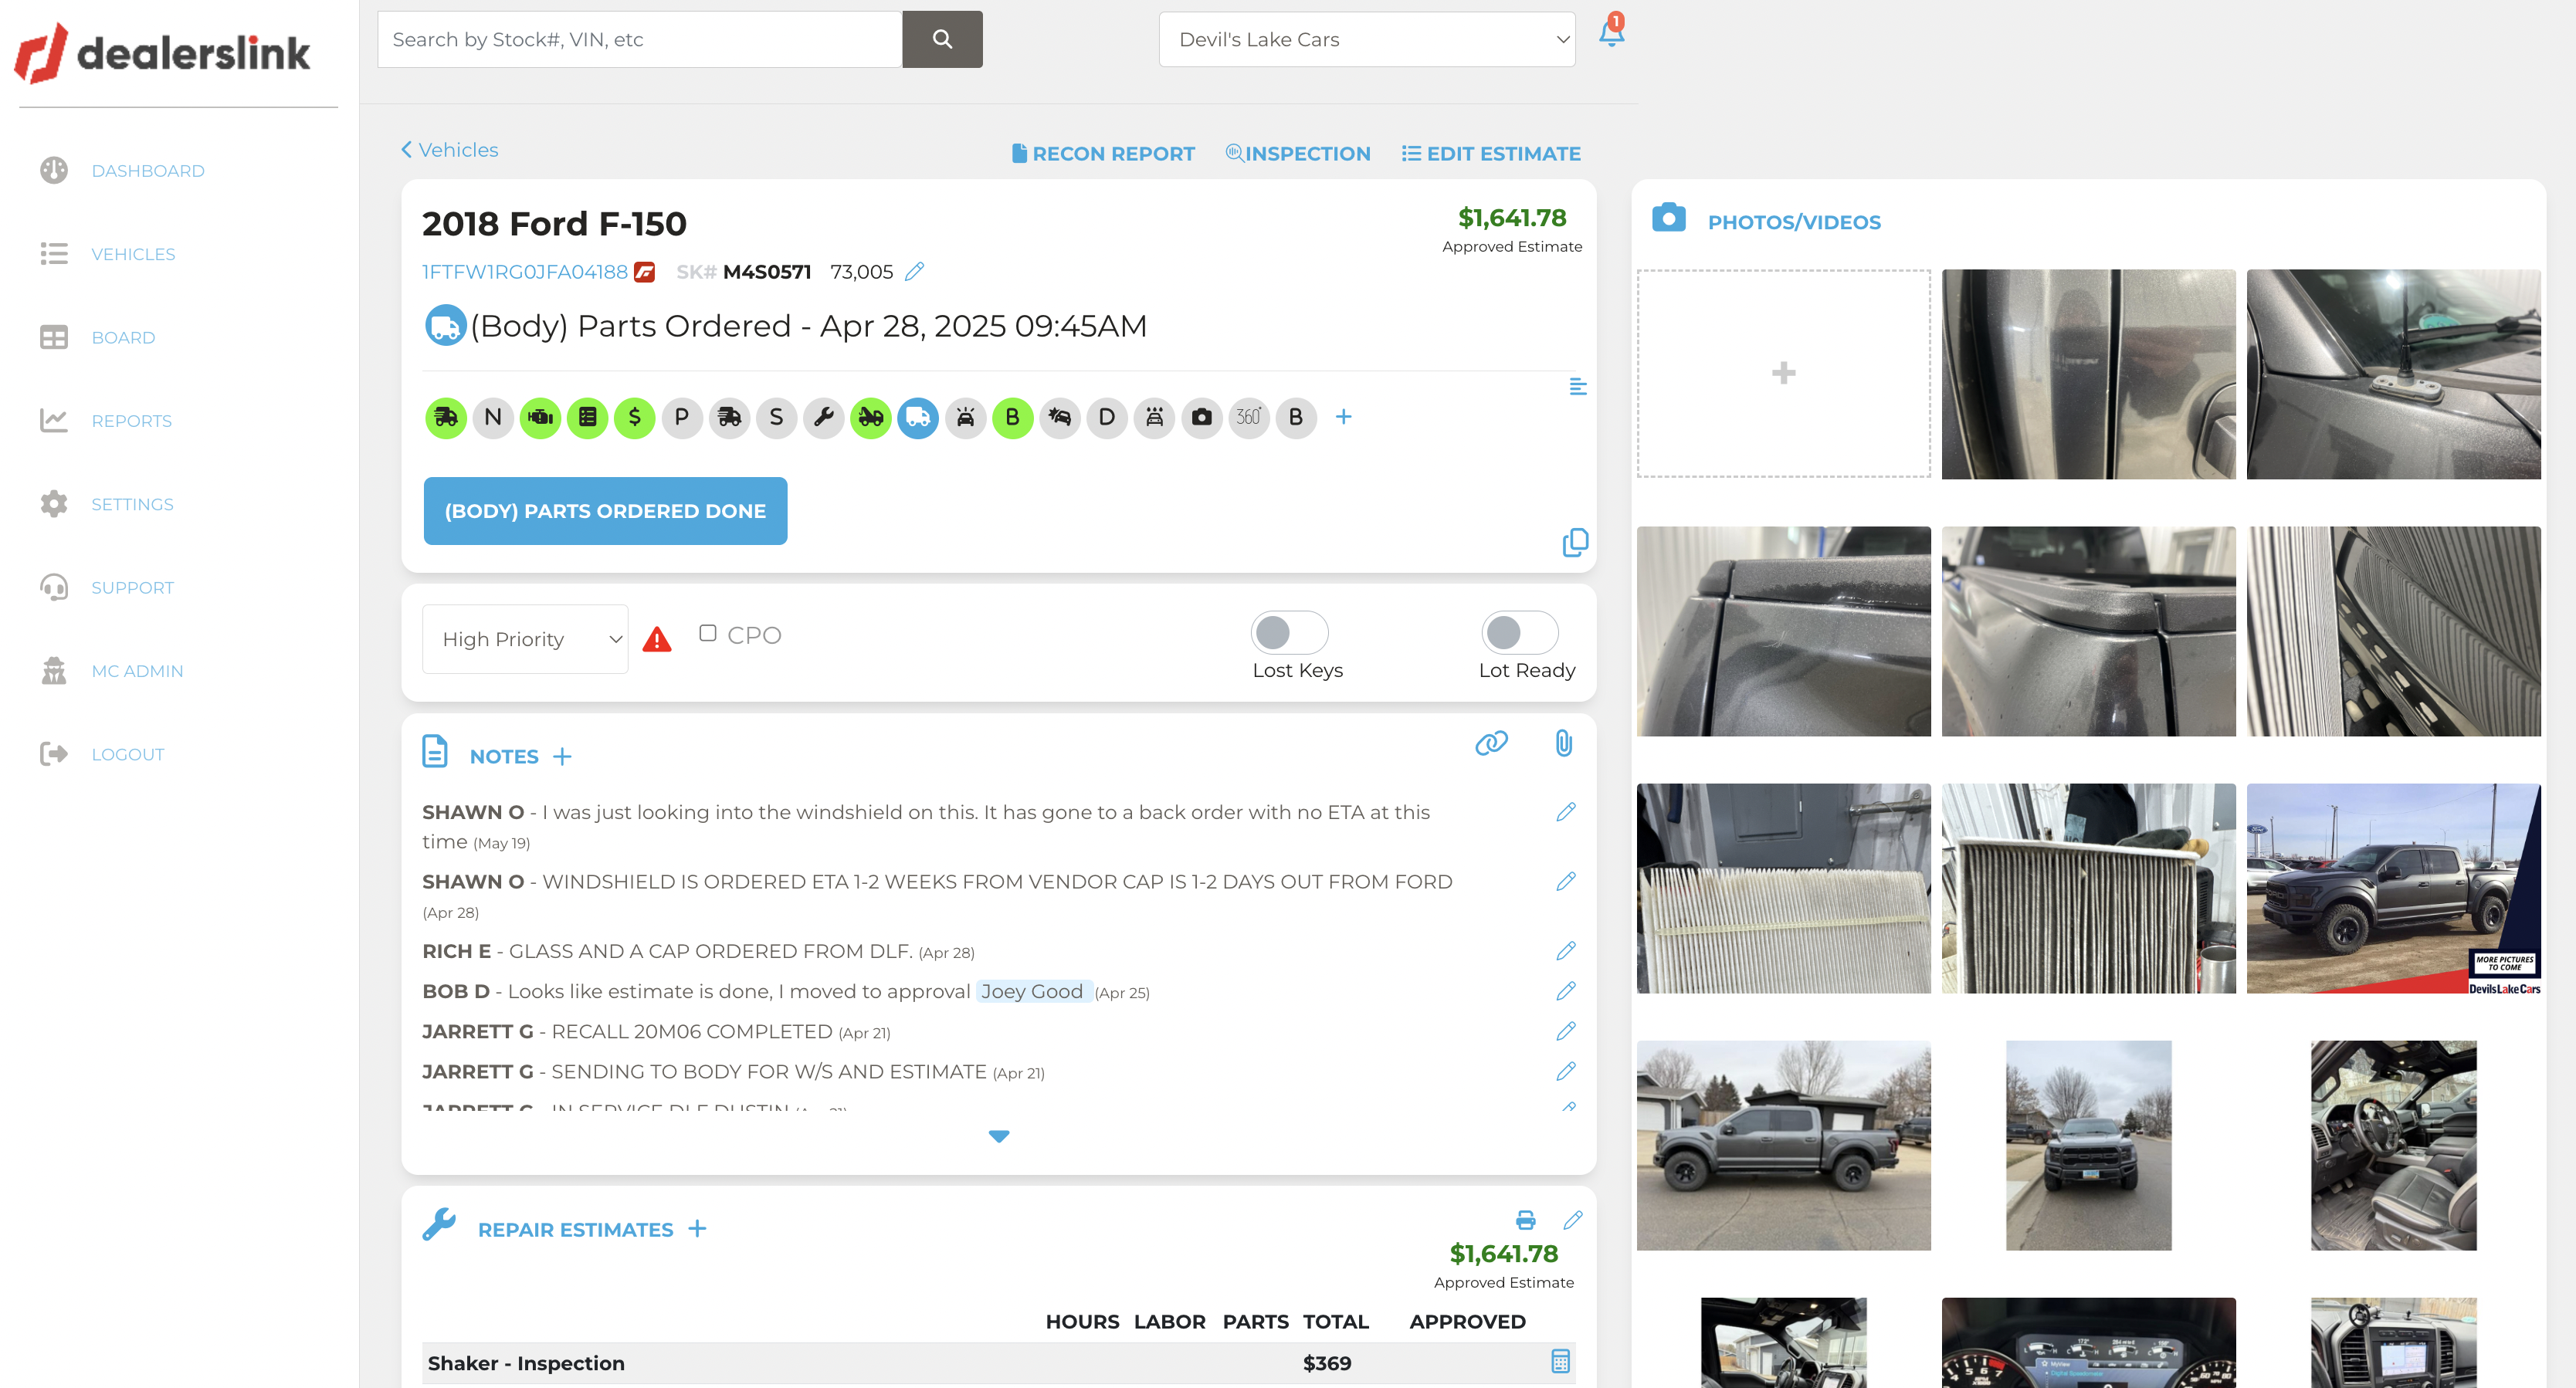Select the gray D workflow step

tap(1107, 417)
